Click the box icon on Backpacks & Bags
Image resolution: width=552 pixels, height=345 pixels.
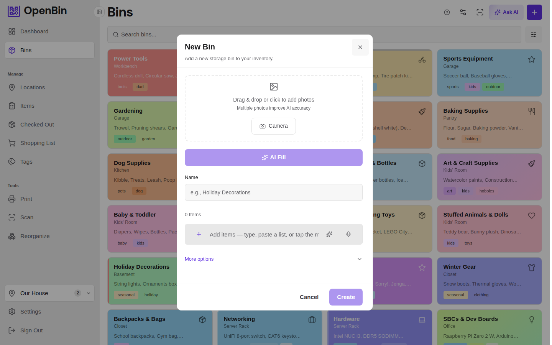202,320
